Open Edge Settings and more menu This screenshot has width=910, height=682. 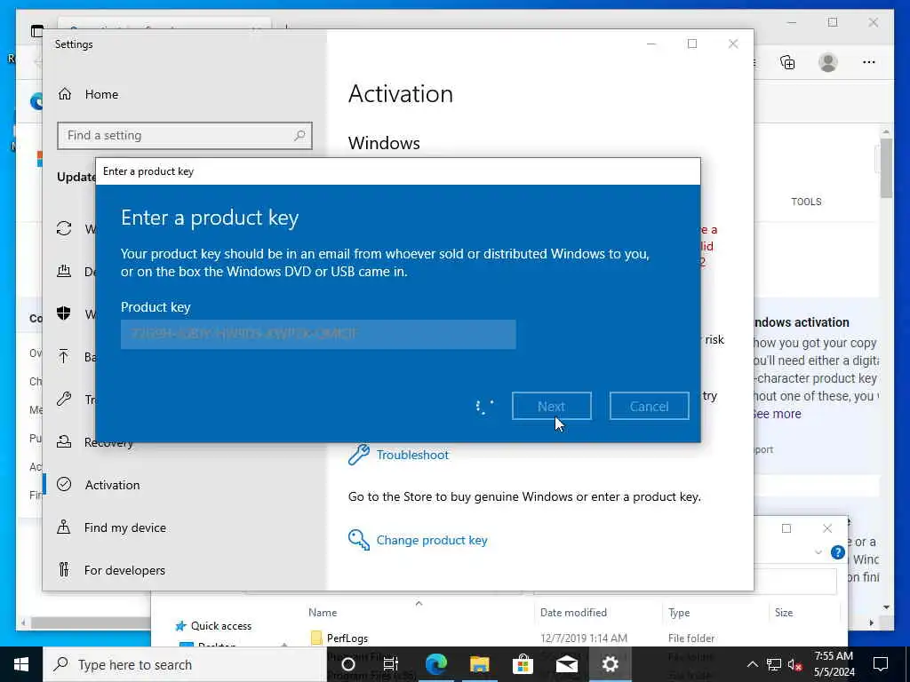[869, 62]
